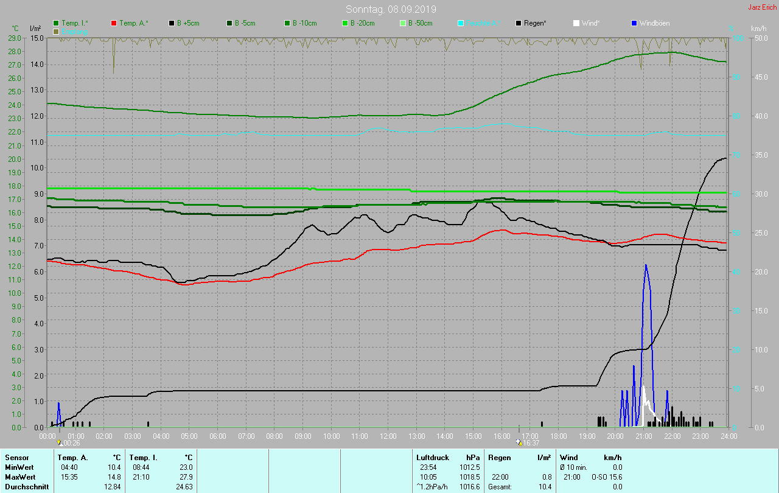Click the marker icon beside the 16:37 label
Viewport: 779px width, 493px height.
click(x=519, y=442)
